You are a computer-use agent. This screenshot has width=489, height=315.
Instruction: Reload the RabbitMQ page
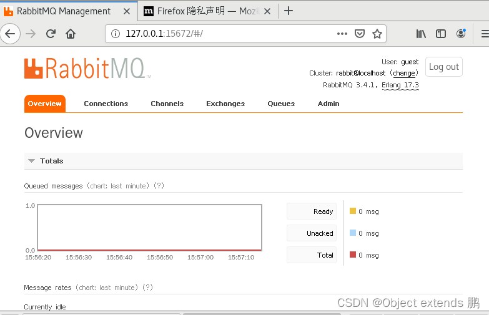[x=51, y=34]
